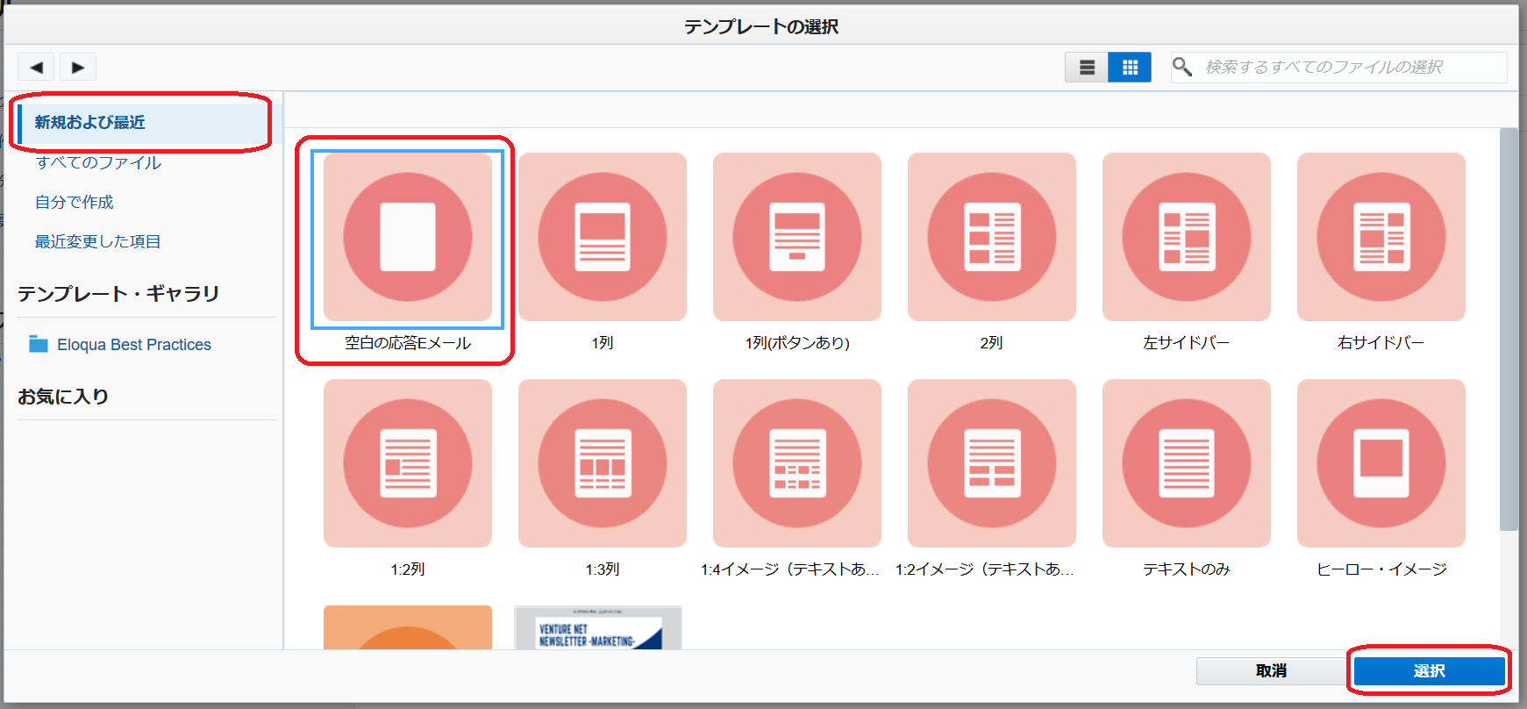Click the 左サイドバー label
The image size is (1527, 709).
(x=1187, y=343)
